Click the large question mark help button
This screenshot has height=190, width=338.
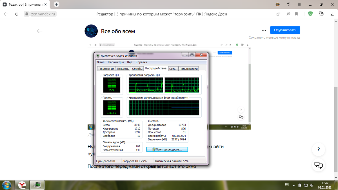[318, 149]
